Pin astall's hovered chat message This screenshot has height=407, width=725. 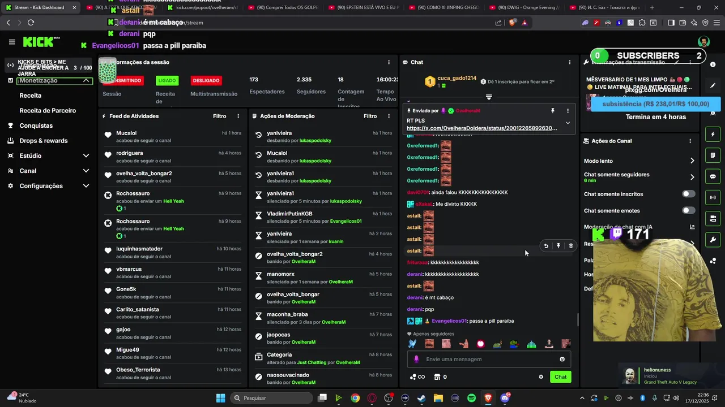558,246
